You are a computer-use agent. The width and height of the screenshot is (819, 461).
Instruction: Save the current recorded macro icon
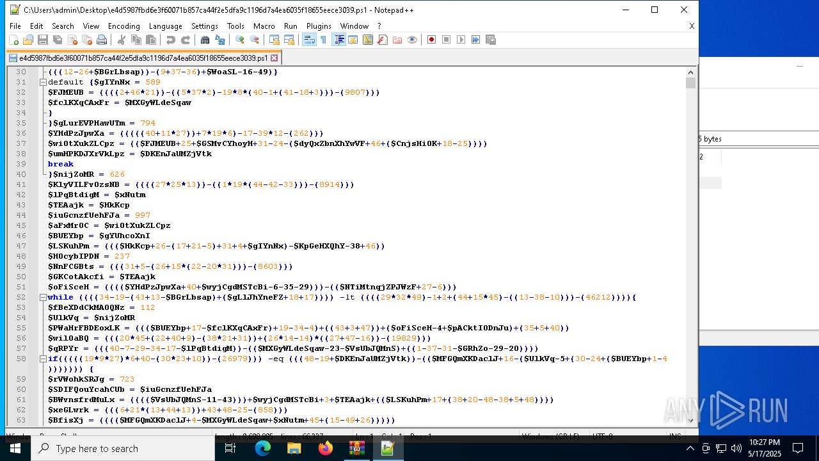(491, 40)
